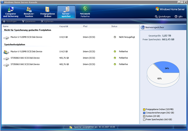Click the unadded Maxtor disk drive icon
Viewport: 188px width, 131px height.
point(6,38)
